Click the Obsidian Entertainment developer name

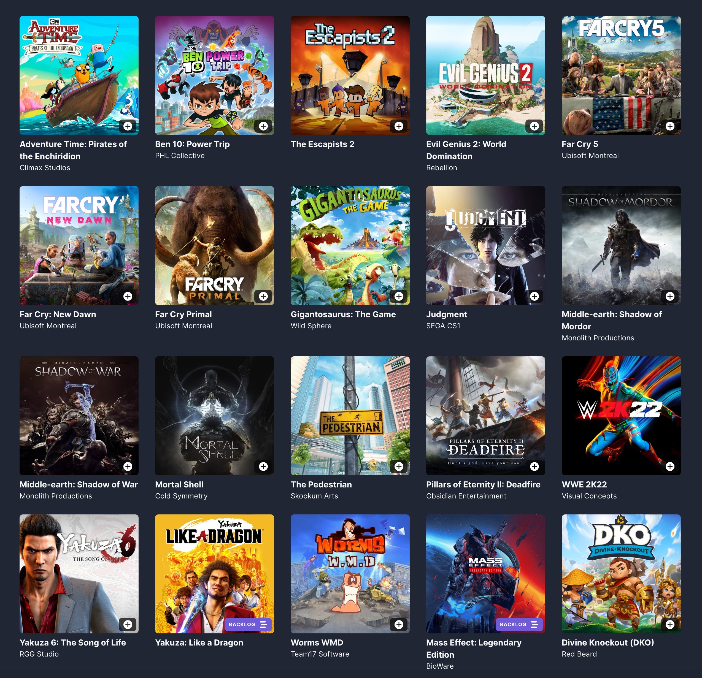466,496
